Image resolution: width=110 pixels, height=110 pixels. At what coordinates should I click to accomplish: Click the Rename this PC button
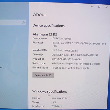pyautogui.click(x=43, y=75)
